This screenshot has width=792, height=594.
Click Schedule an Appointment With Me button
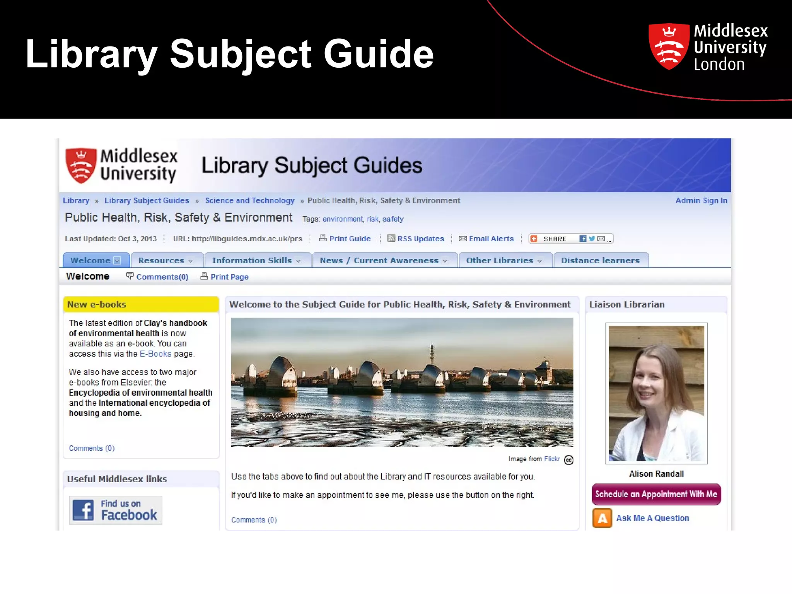[x=656, y=494]
